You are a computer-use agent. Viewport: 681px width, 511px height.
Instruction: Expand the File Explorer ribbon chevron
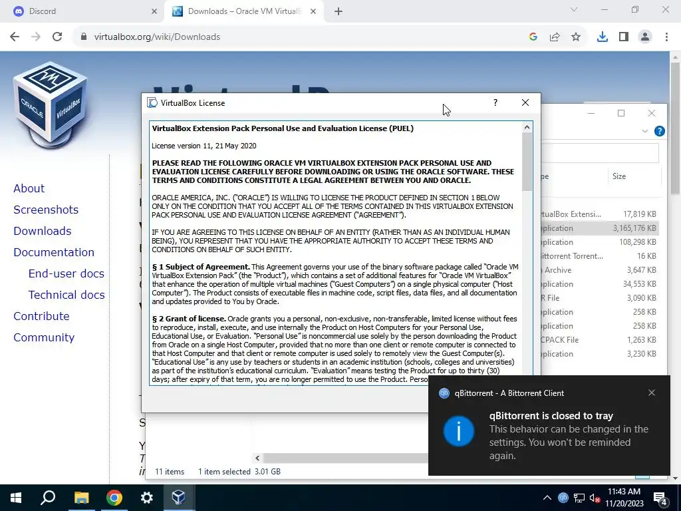[x=645, y=131]
